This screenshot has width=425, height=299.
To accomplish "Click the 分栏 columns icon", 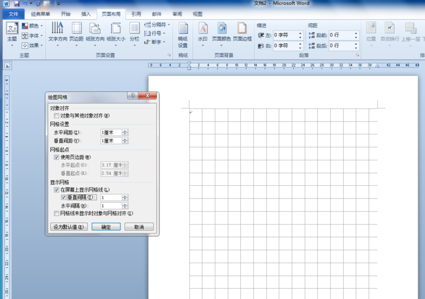I will [x=135, y=28].
